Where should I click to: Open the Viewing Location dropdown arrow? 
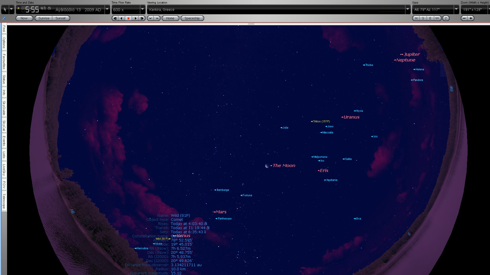(408, 9)
